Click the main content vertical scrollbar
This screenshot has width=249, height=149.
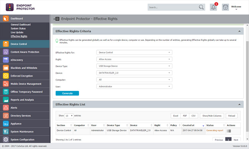coord(247,86)
